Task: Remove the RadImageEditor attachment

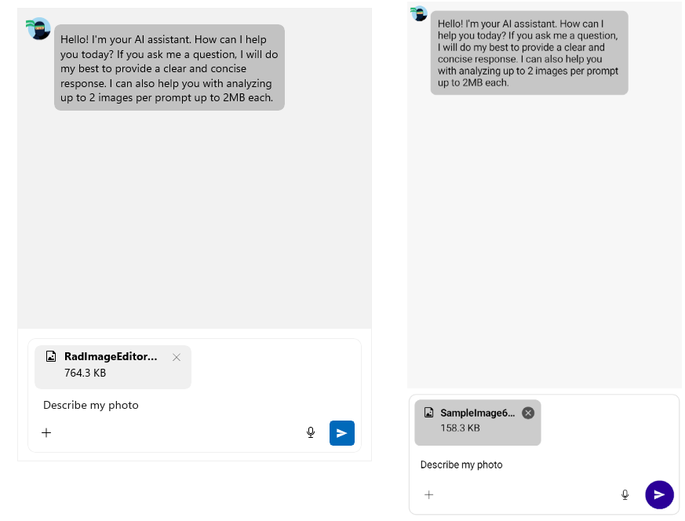Action: click(x=177, y=357)
